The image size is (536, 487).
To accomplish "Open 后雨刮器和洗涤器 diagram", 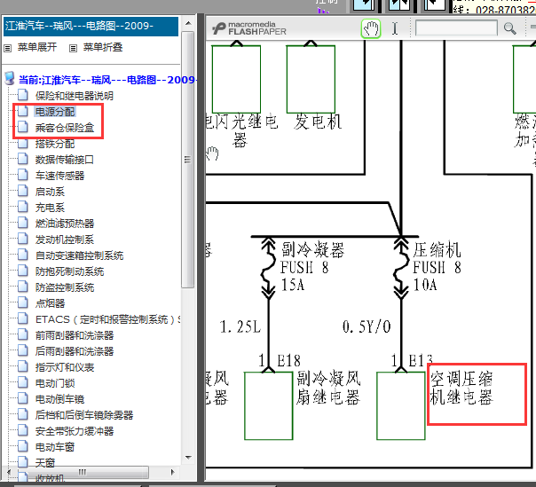I will click(75, 351).
